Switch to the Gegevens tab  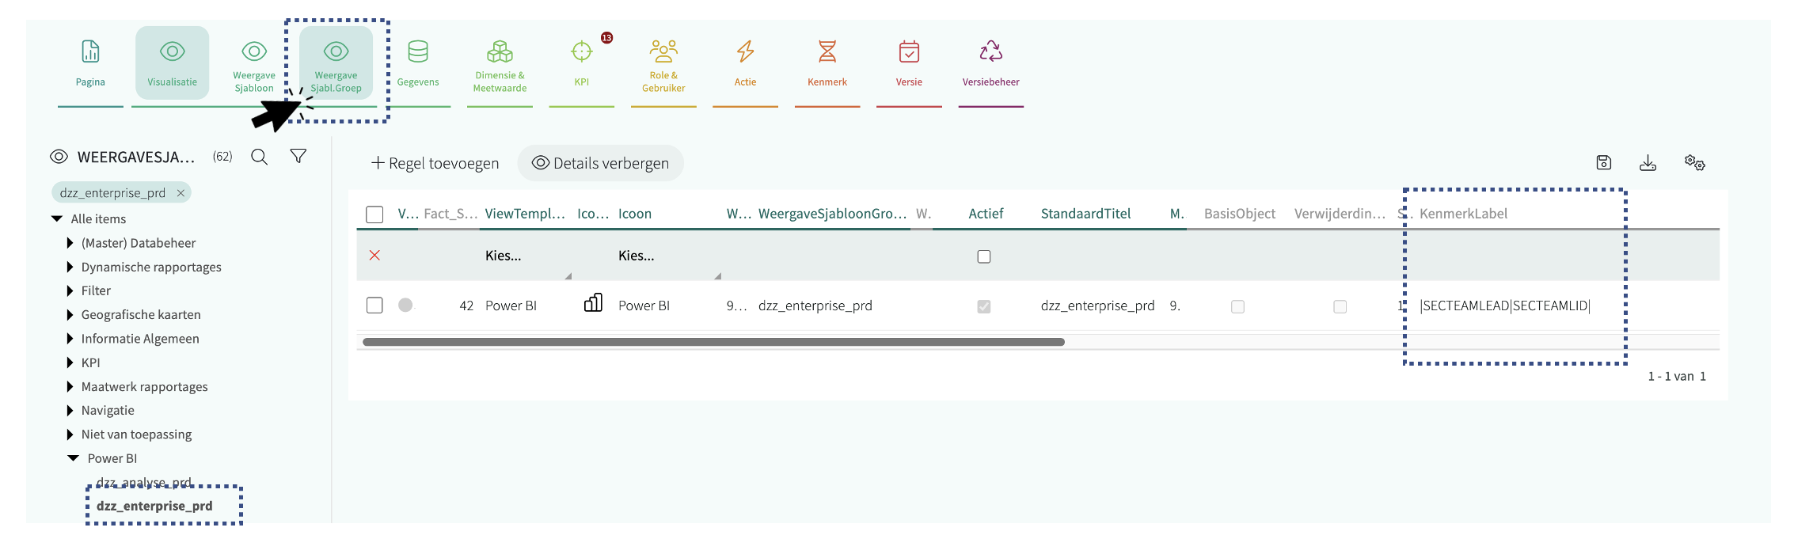pyautogui.click(x=418, y=63)
